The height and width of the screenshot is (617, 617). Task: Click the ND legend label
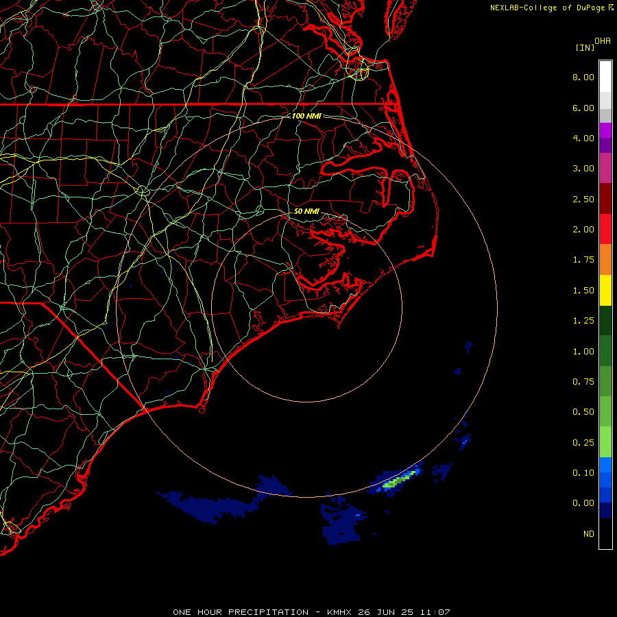(589, 534)
